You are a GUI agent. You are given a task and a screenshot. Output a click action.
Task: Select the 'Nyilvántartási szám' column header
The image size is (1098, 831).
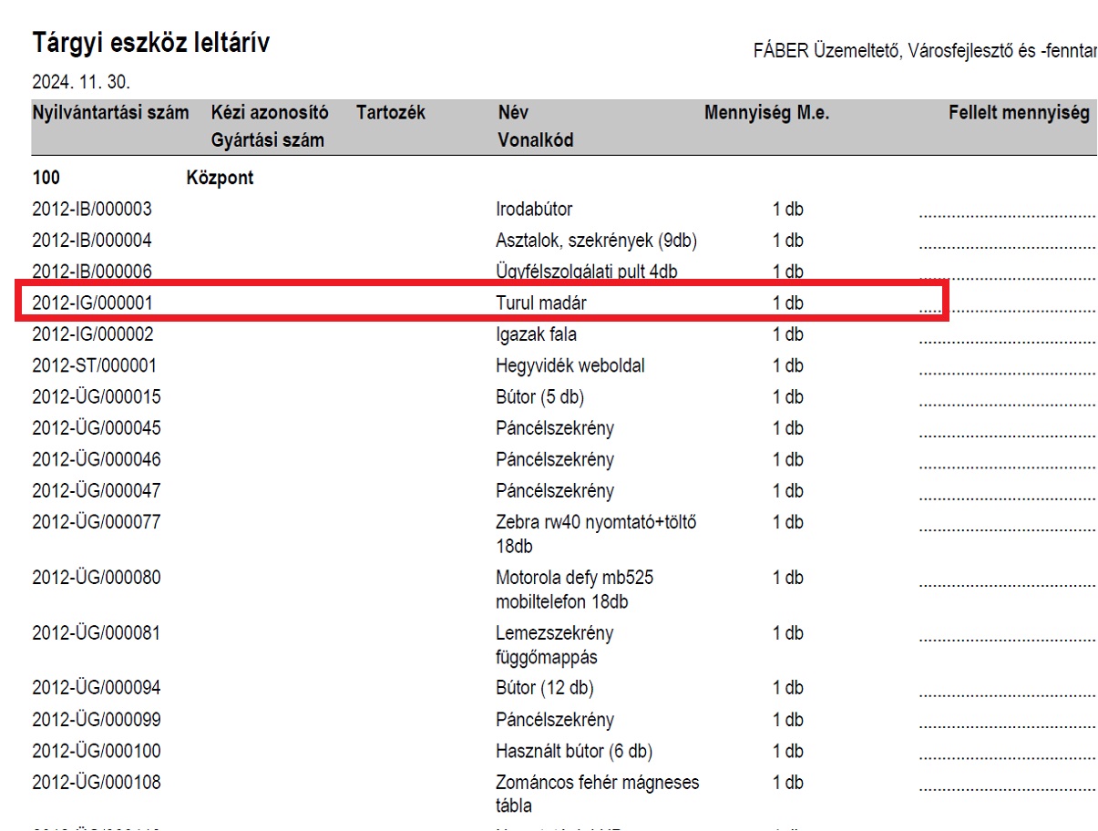pos(110,113)
